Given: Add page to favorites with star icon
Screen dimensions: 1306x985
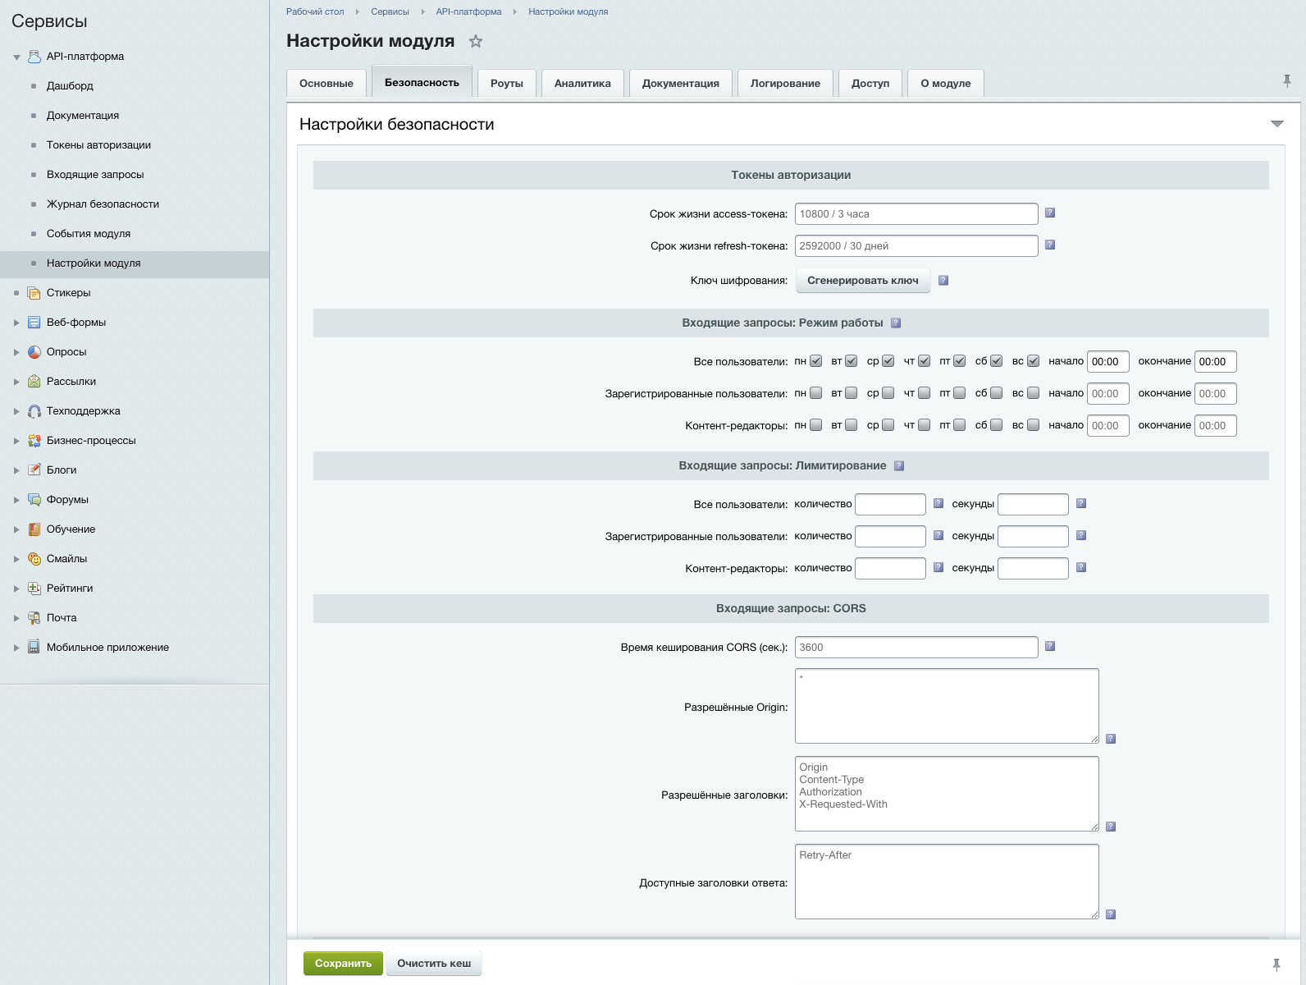Looking at the screenshot, I should pyautogui.click(x=476, y=41).
